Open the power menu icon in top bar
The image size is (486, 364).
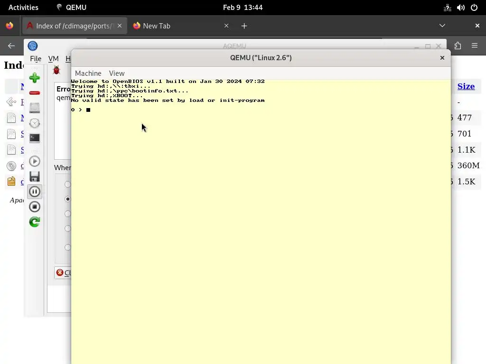pos(474,8)
